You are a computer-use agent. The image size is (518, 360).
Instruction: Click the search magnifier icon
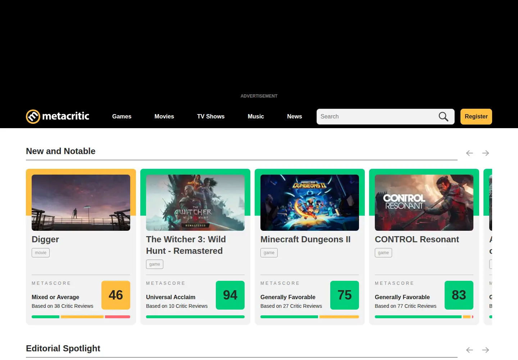pyautogui.click(x=444, y=117)
